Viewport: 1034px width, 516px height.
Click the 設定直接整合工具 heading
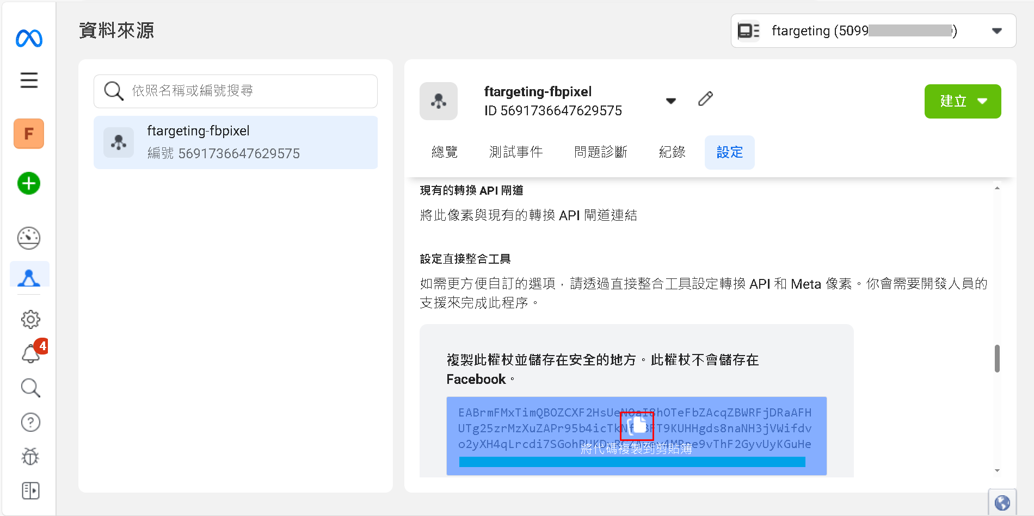pos(465,259)
